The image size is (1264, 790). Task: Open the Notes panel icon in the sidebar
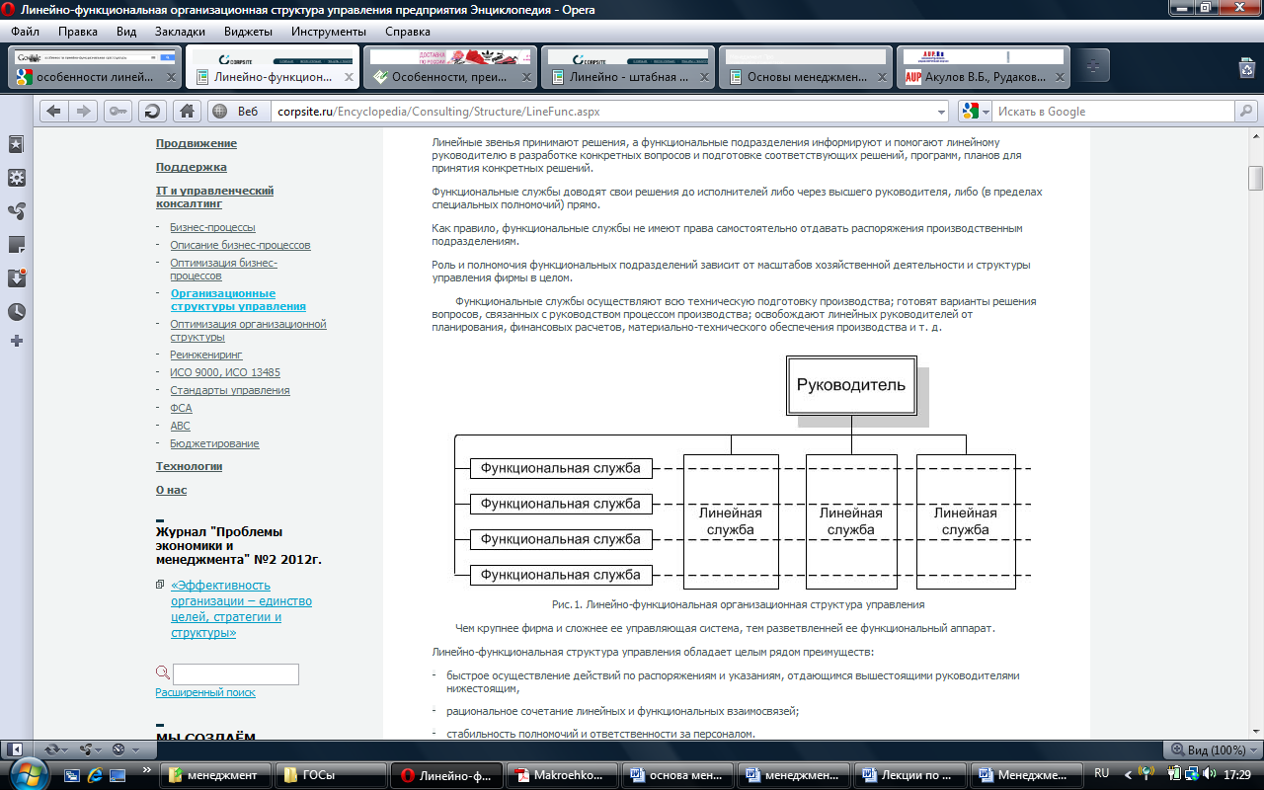tap(17, 245)
